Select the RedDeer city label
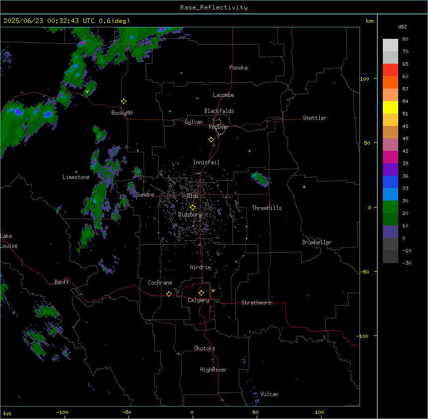This screenshot has width=428, height=419. click(218, 127)
